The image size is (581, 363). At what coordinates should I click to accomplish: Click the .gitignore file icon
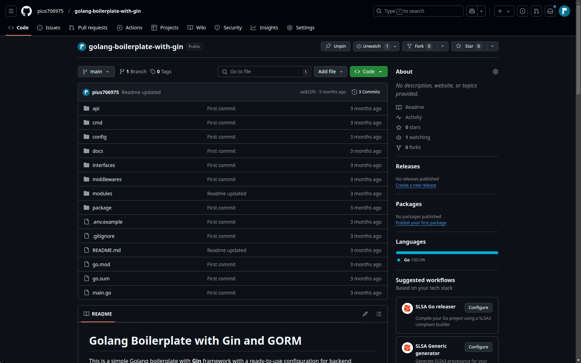click(86, 236)
